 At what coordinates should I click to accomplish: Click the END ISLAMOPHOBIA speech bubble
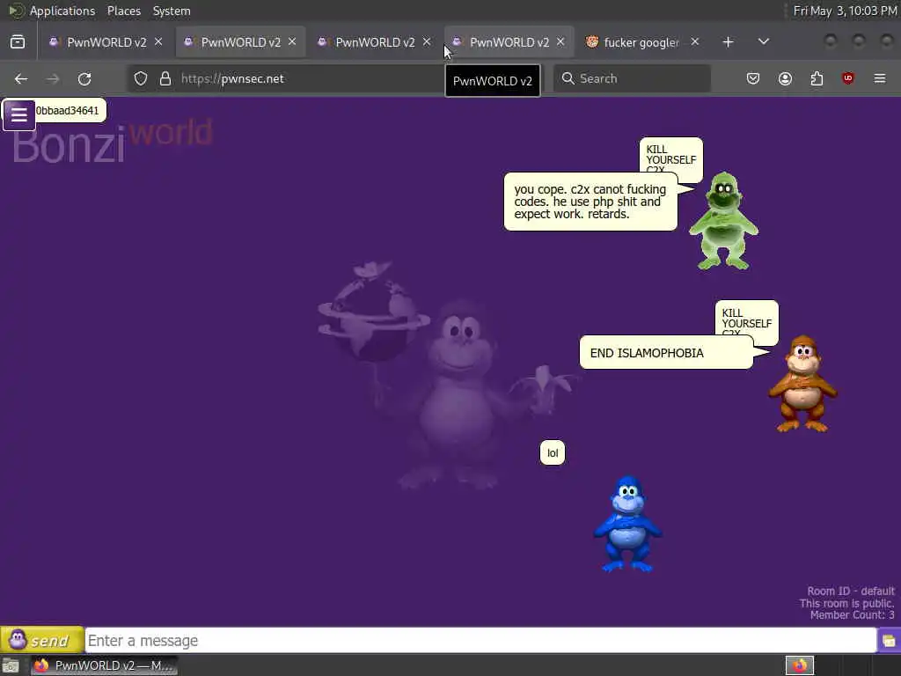point(667,353)
